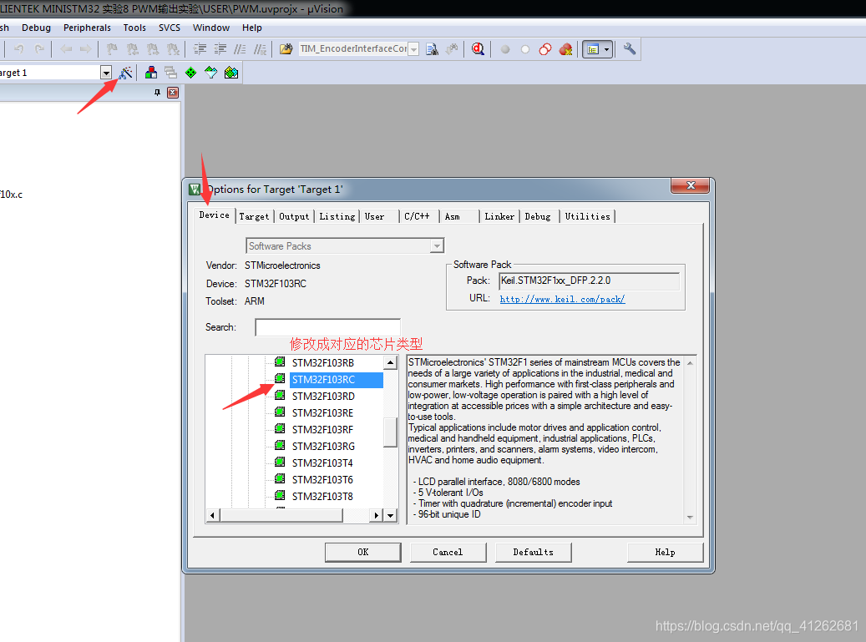Click the Find icon next to search box
This screenshot has height=642, width=866.
pos(433,49)
